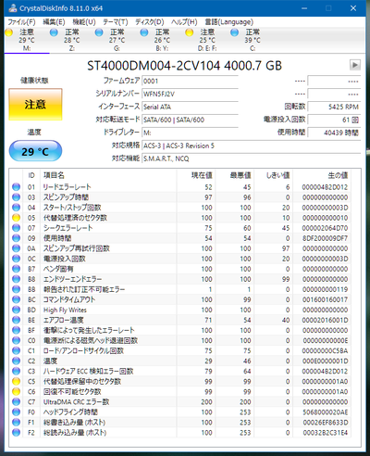Image resolution: width=370 pixels, height=456 pixels.
Task: Select the blue status icon for drive Z:
Action: pyautogui.click(x=54, y=32)
